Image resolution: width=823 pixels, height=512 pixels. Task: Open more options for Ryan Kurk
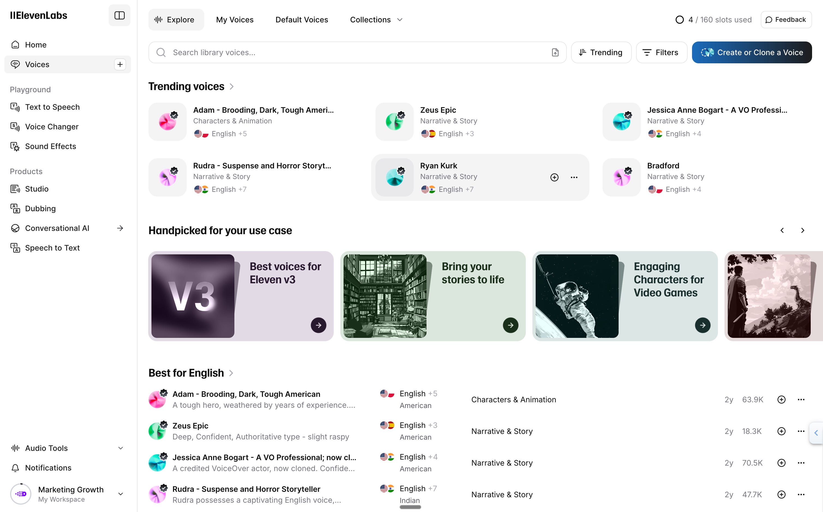pyautogui.click(x=574, y=177)
